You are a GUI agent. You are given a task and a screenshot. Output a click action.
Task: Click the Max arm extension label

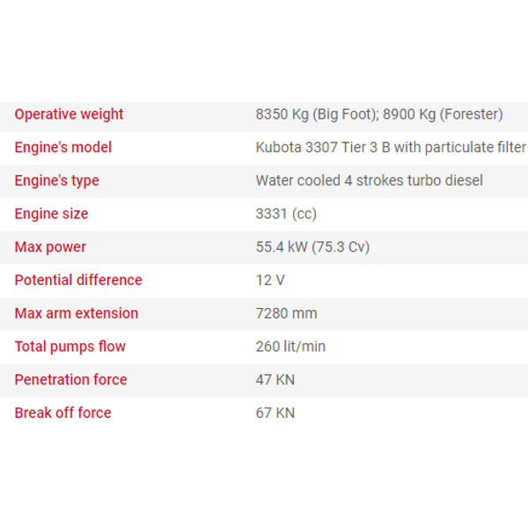(76, 313)
